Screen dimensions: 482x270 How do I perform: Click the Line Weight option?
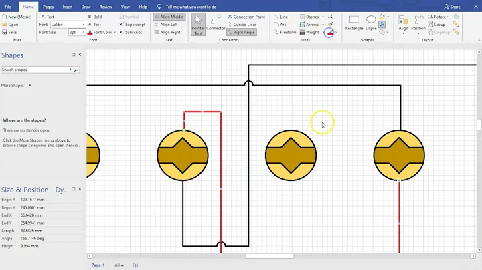pyautogui.click(x=309, y=32)
